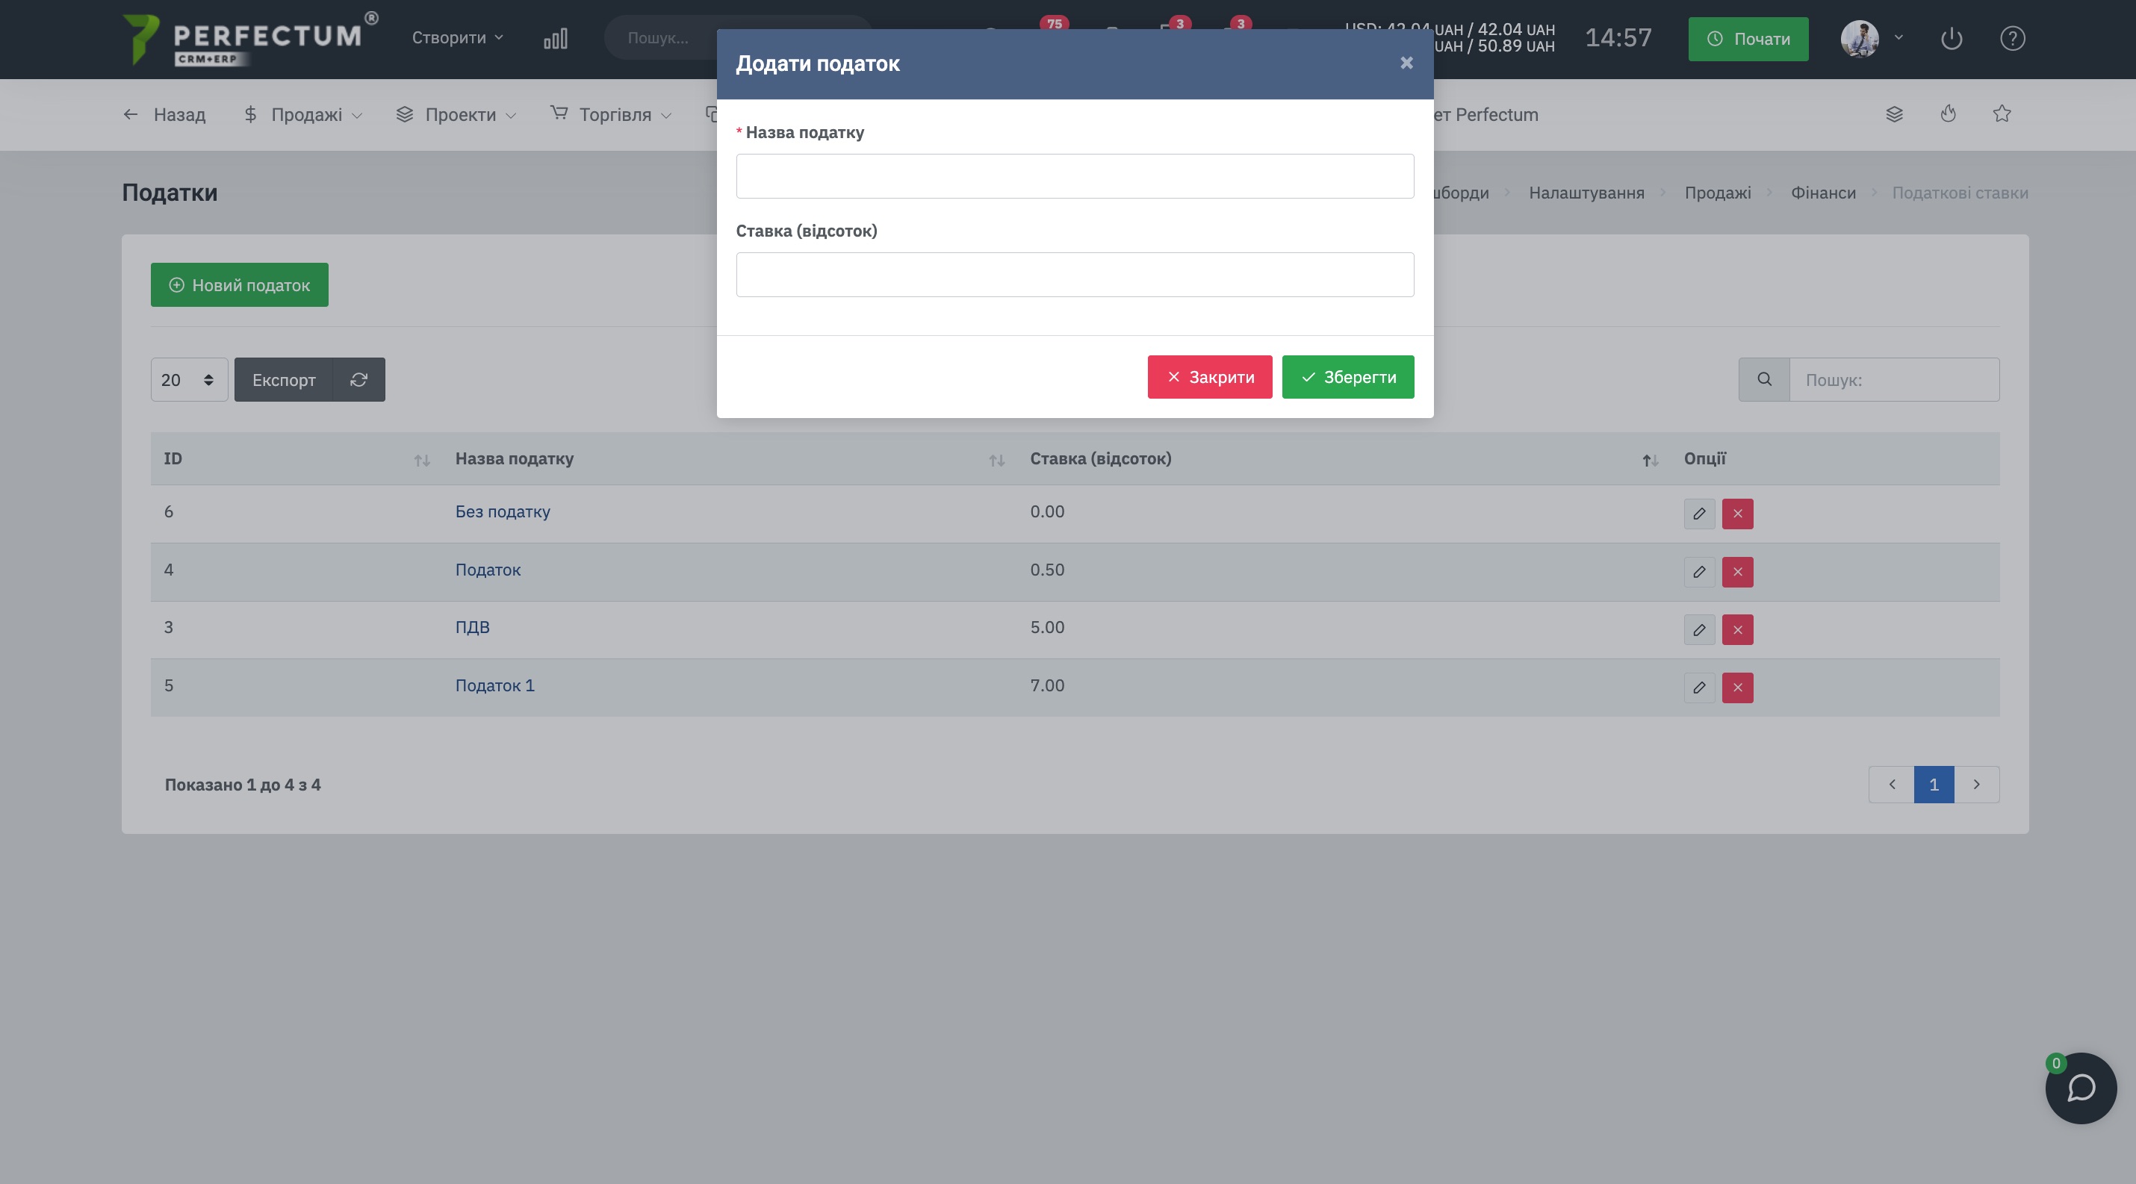Screen dimensions: 2136x1184
Task: Open the statistics bar chart icon
Action: click(x=556, y=38)
